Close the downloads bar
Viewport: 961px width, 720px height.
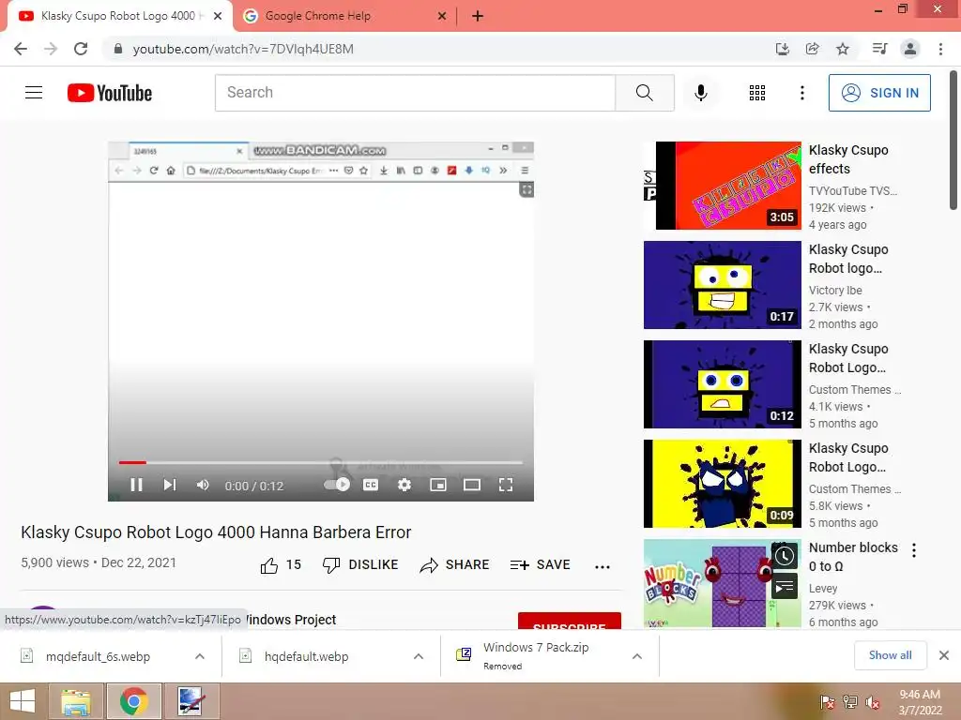(x=944, y=655)
